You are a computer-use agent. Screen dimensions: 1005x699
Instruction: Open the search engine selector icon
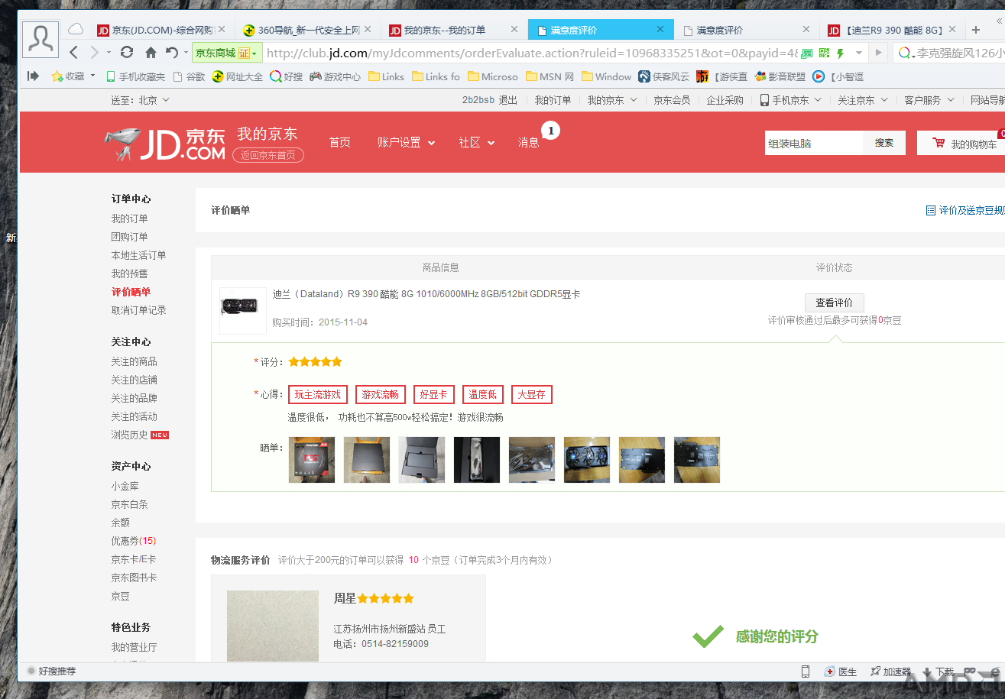[906, 53]
